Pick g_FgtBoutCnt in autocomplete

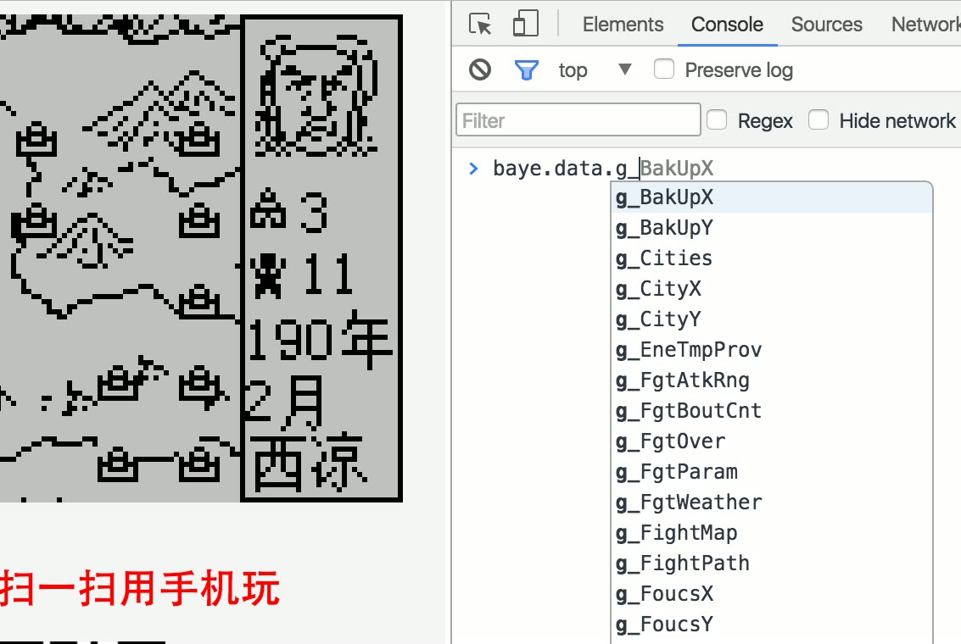coord(772,411)
